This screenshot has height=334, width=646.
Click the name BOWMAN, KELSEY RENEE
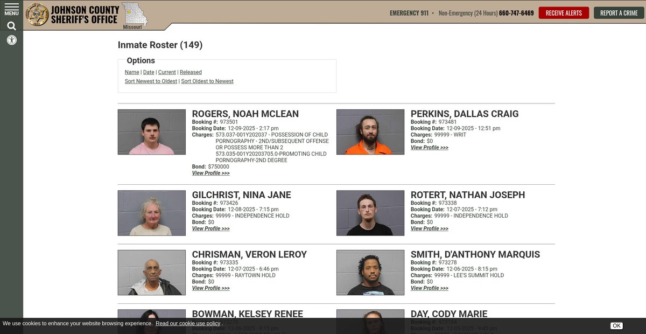coord(248,314)
